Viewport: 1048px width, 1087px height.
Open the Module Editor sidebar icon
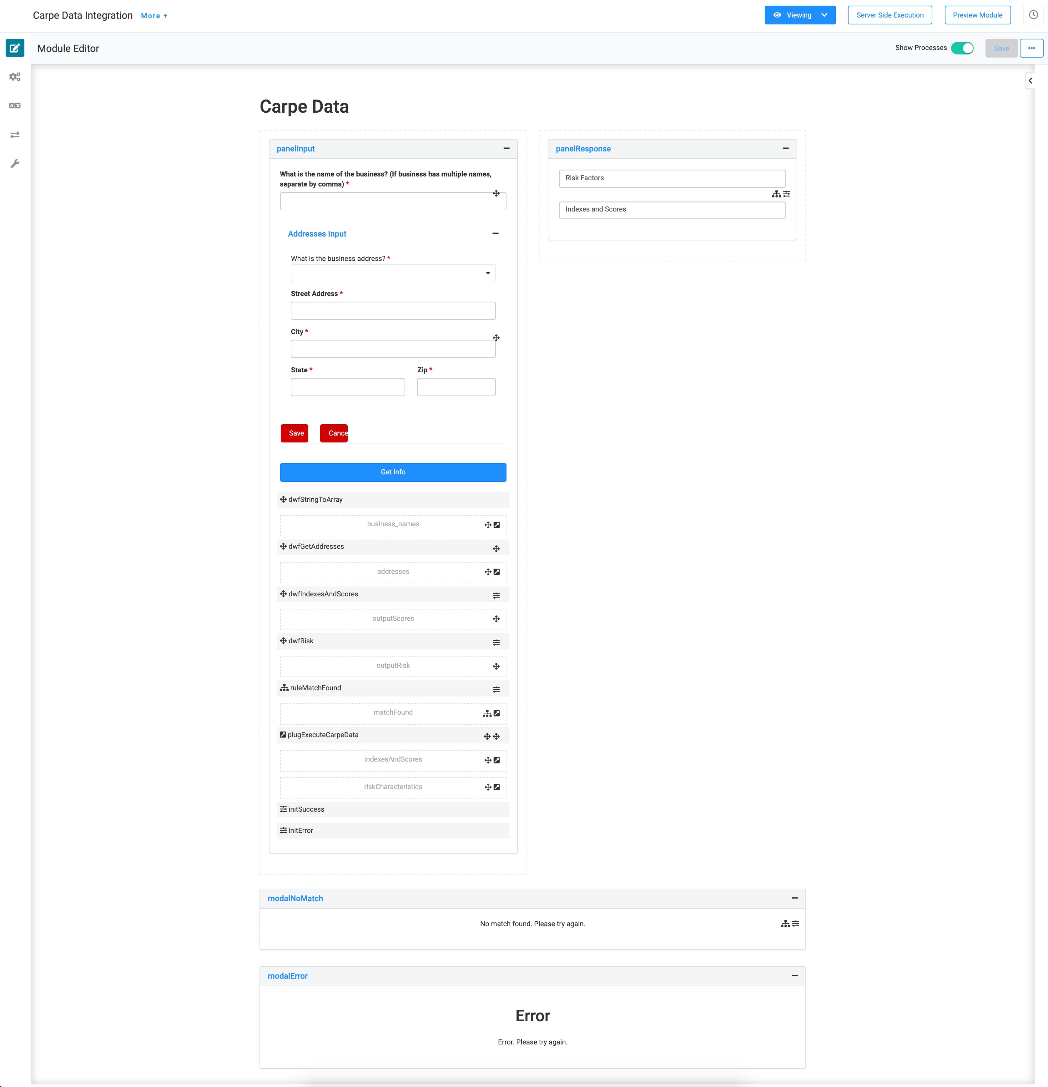(x=15, y=48)
